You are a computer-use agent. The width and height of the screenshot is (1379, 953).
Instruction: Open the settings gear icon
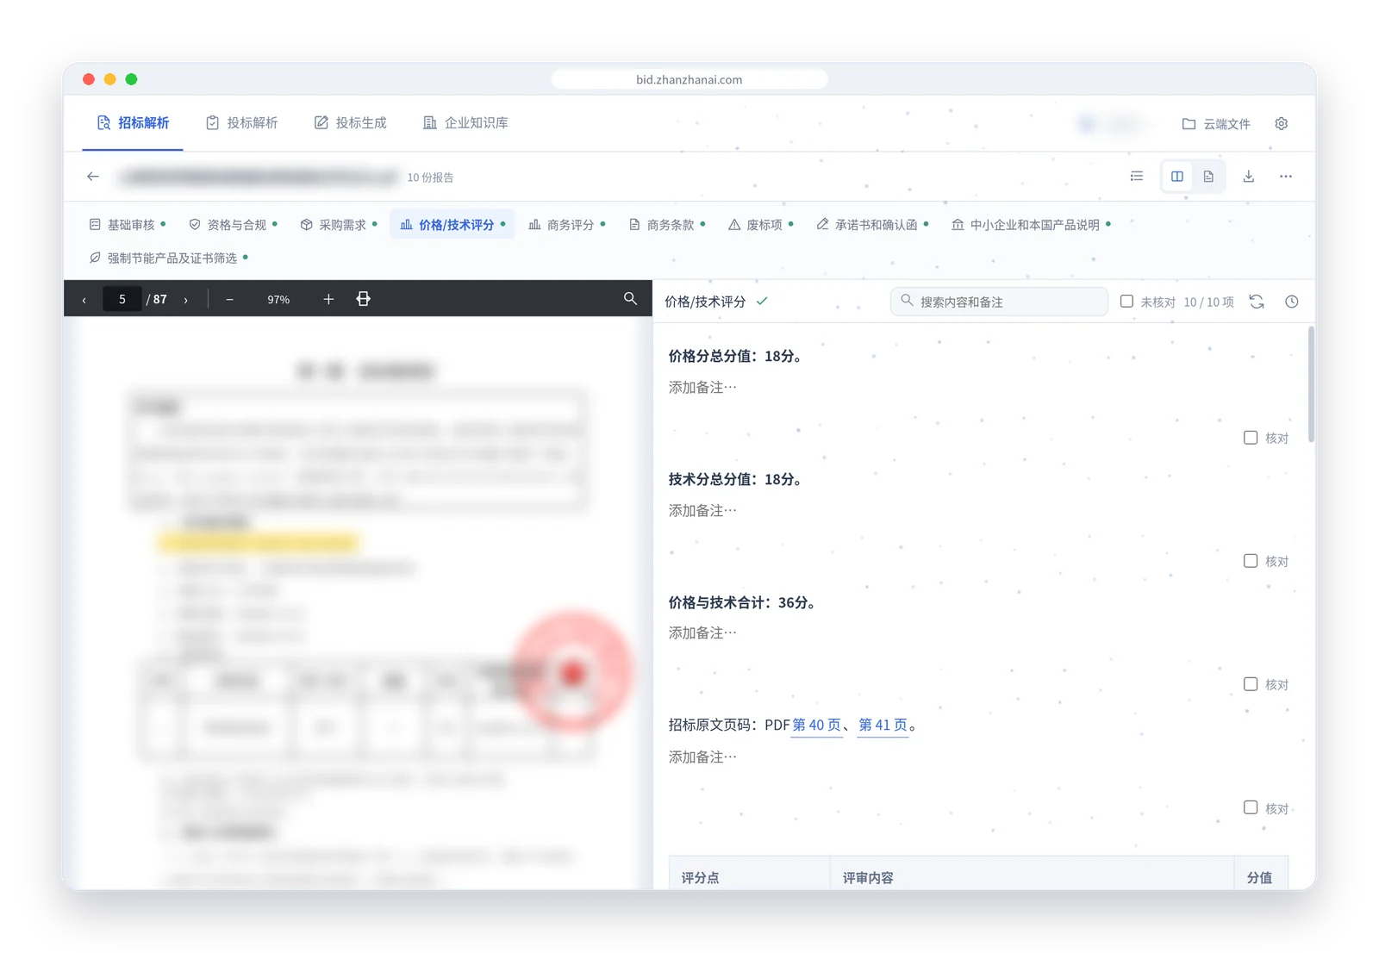[x=1282, y=123]
